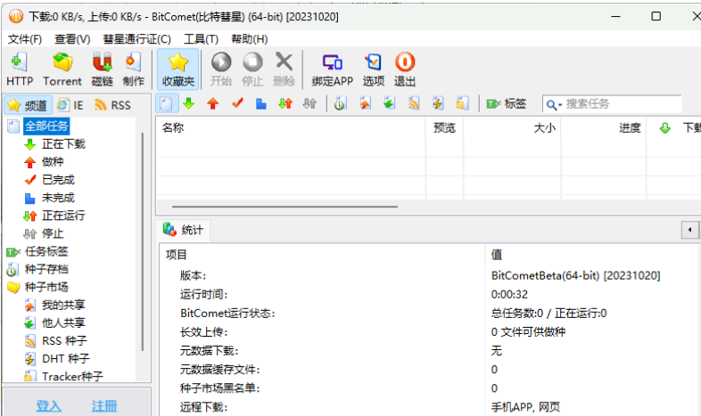
Task: Select RSS 种子 in the sidebar tree
Action: click(x=64, y=341)
